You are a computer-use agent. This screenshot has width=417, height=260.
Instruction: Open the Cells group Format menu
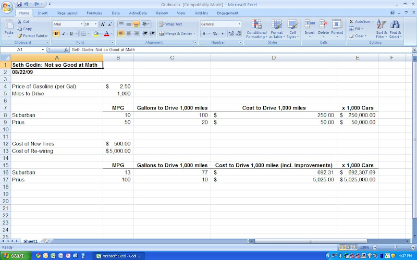[337, 29]
